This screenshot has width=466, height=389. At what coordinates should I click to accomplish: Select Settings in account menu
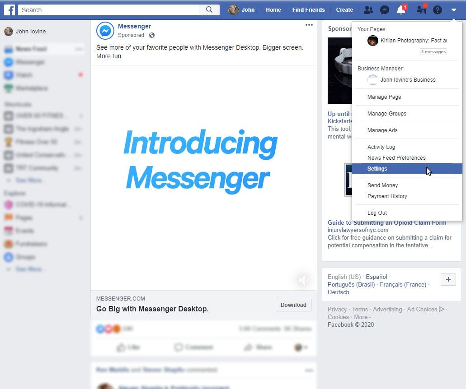pos(407,168)
